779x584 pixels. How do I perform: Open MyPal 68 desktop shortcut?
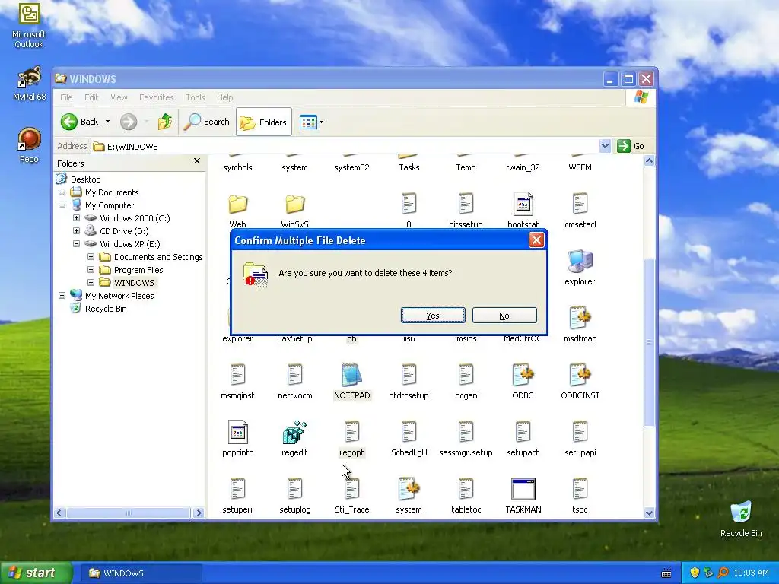(x=30, y=84)
